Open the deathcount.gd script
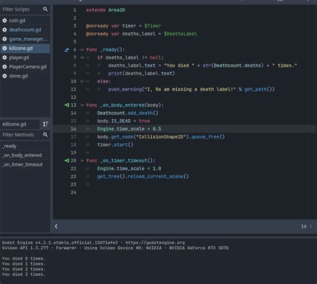The width and height of the screenshot is (317, 284). click(x=25, y=29)
